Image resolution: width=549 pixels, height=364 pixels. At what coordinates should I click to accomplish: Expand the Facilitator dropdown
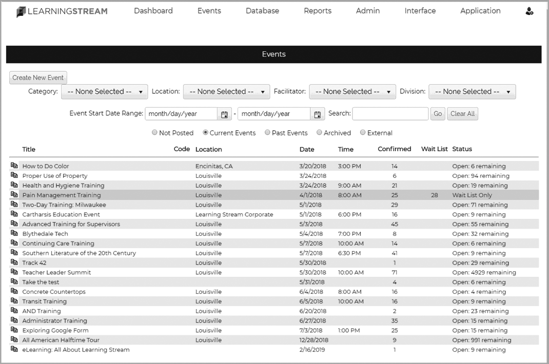(x=352, y=92)
